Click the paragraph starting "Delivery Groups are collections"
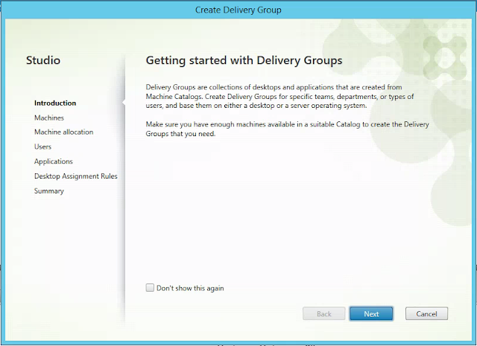This screenshot has height=346, width=477. click(x=279, y=96)
